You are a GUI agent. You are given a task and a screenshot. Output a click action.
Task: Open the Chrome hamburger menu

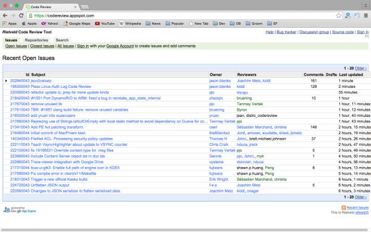[366, 15]
